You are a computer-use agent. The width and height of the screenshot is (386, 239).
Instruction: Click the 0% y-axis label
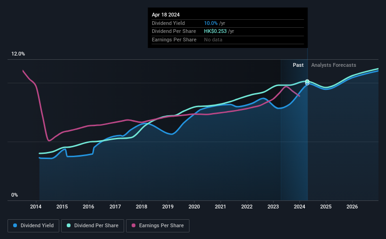click(x=15, y=195)
